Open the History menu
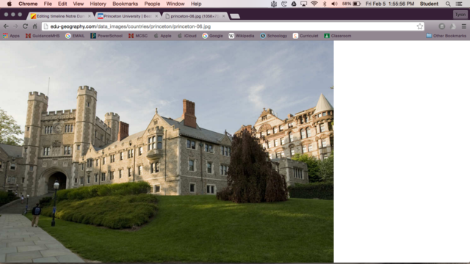Image resolution: width=470 pixels, height=264 pixels. pyautogui.click(x=98, y=4)
